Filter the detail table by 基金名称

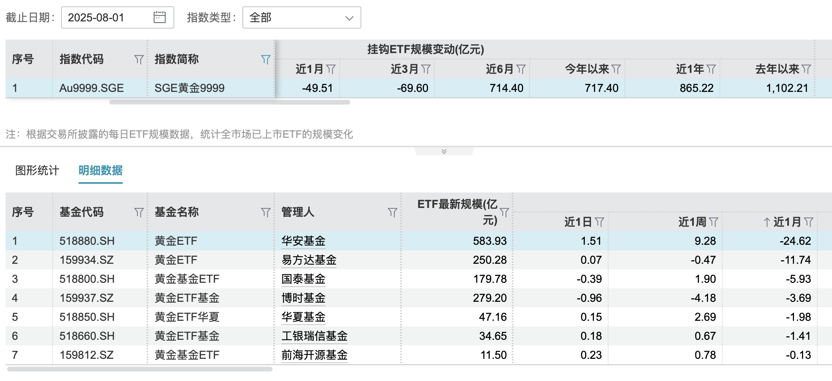(x=265, y=212)
